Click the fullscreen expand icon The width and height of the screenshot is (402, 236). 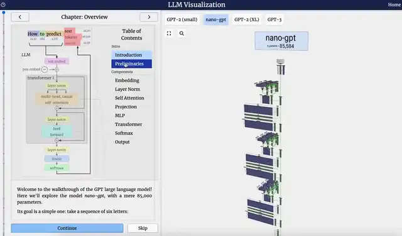(x=169, y=33)
